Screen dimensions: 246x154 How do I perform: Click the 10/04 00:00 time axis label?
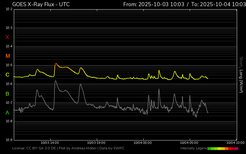143,143
